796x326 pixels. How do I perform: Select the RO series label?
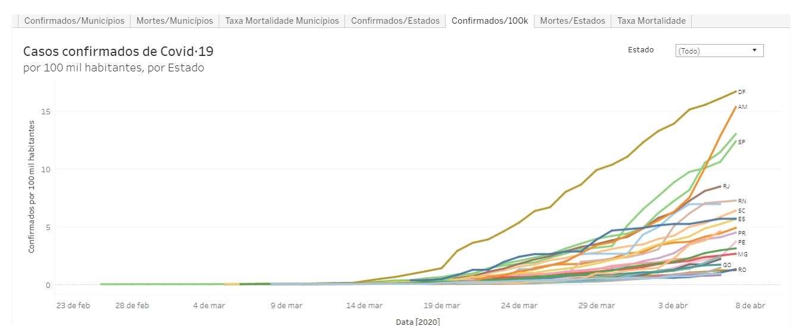(x=742, y=269)
